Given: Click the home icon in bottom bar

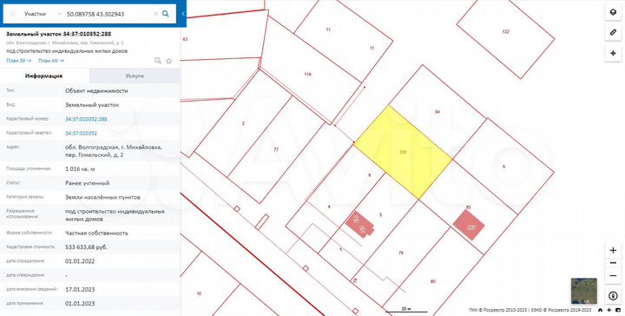Looking at the screenshot, I should 601,310.
